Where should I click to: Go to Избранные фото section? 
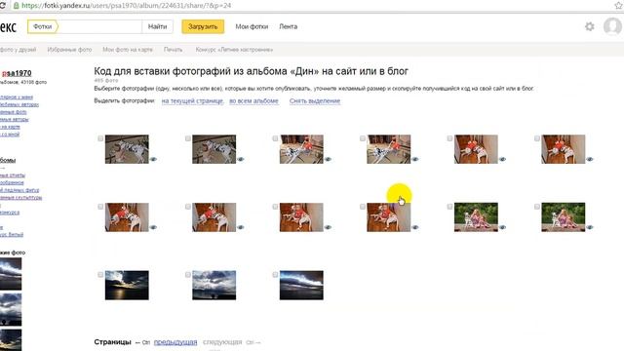69,50
